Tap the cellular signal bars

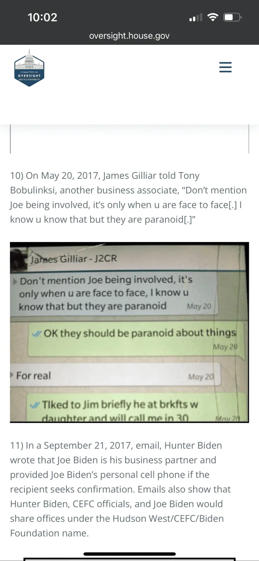[x=196, y=18]
